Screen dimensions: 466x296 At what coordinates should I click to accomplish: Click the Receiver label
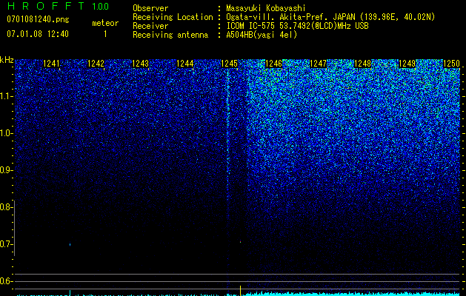click(150, 26)
